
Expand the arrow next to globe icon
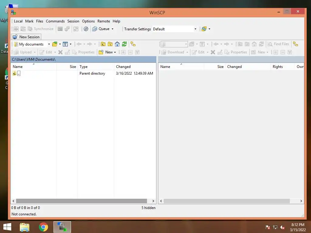[210, 29]
